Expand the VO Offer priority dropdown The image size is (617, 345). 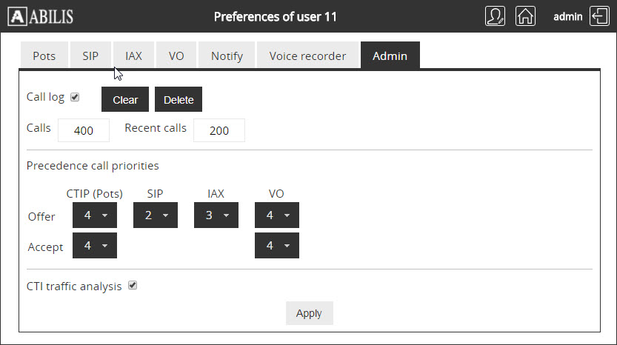276,215
